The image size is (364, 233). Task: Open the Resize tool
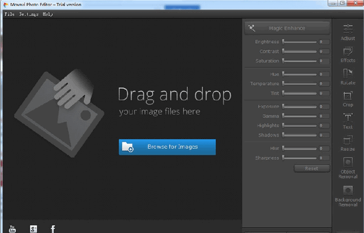(x=348, y=143)
